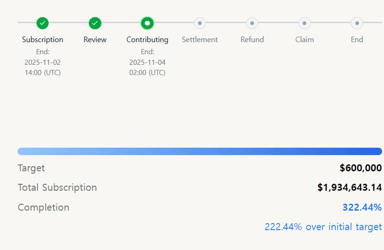Select the Review step label

coord(95,39)
